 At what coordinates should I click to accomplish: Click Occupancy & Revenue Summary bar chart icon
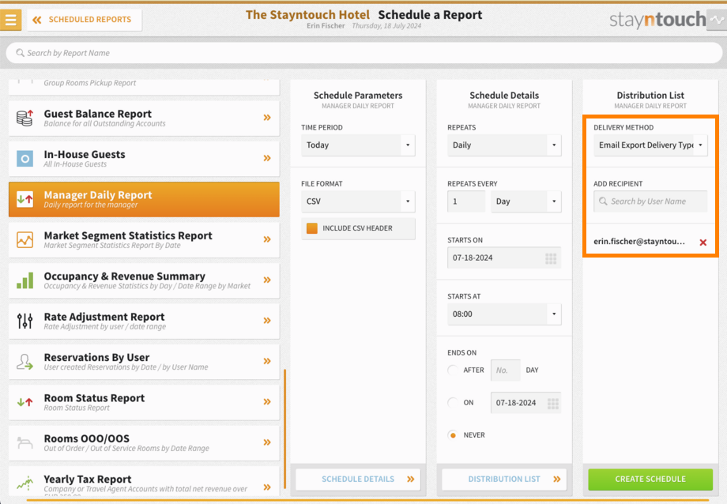(25, 280)
